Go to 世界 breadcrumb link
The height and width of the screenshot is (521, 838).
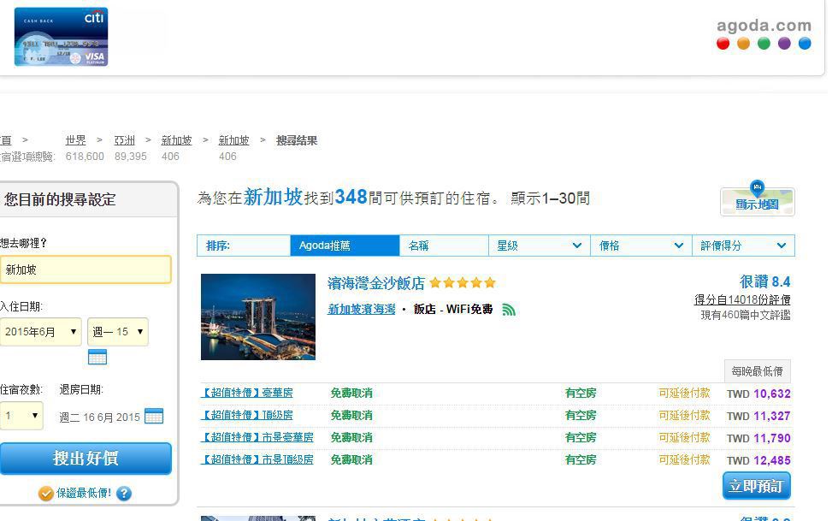pyautogui.click(x=75, y=140)
